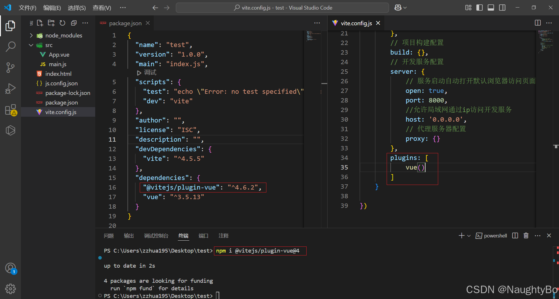The width and height of the screenshot is (559, 299).
Task: Open package.json in the file tree
Action: coord(58,102)
